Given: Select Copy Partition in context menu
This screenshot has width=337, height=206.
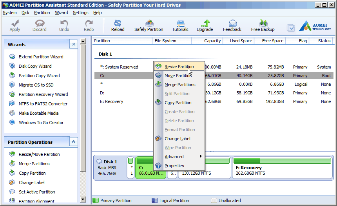Looking at the screenshot, I should point(179,103).
